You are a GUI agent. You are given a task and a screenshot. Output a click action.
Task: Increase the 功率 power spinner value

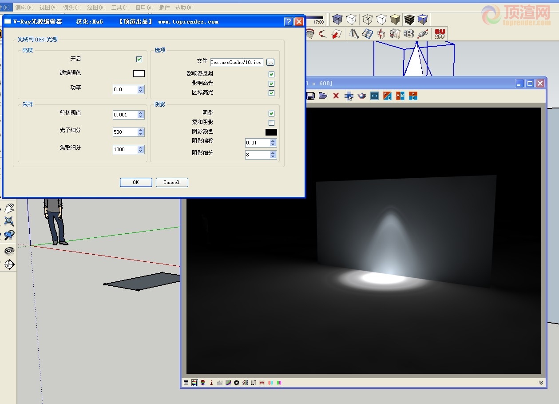141,88
